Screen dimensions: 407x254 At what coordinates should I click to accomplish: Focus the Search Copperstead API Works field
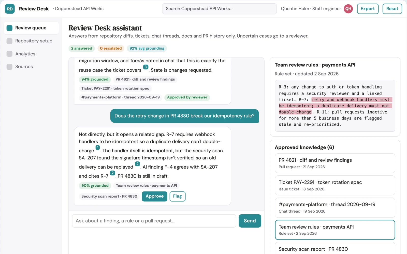(219, 9)
